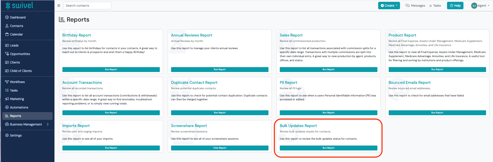Click the Workflows diagram icon
This screenshot has width=493, height=162.
pos(7,82)
